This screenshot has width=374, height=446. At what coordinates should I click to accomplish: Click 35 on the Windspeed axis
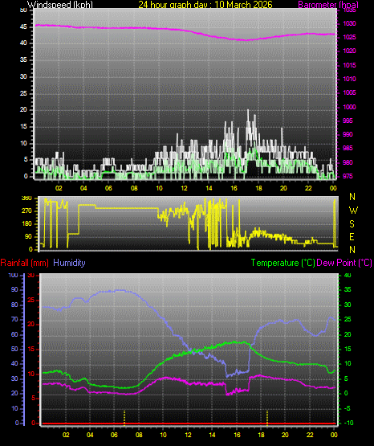(x=23, y=59)
